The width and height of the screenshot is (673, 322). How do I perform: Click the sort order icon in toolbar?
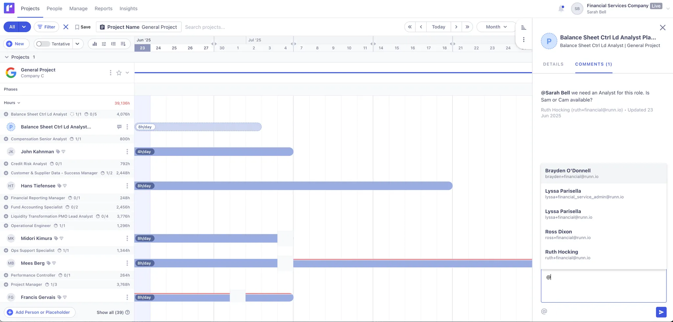click(123, 44)
